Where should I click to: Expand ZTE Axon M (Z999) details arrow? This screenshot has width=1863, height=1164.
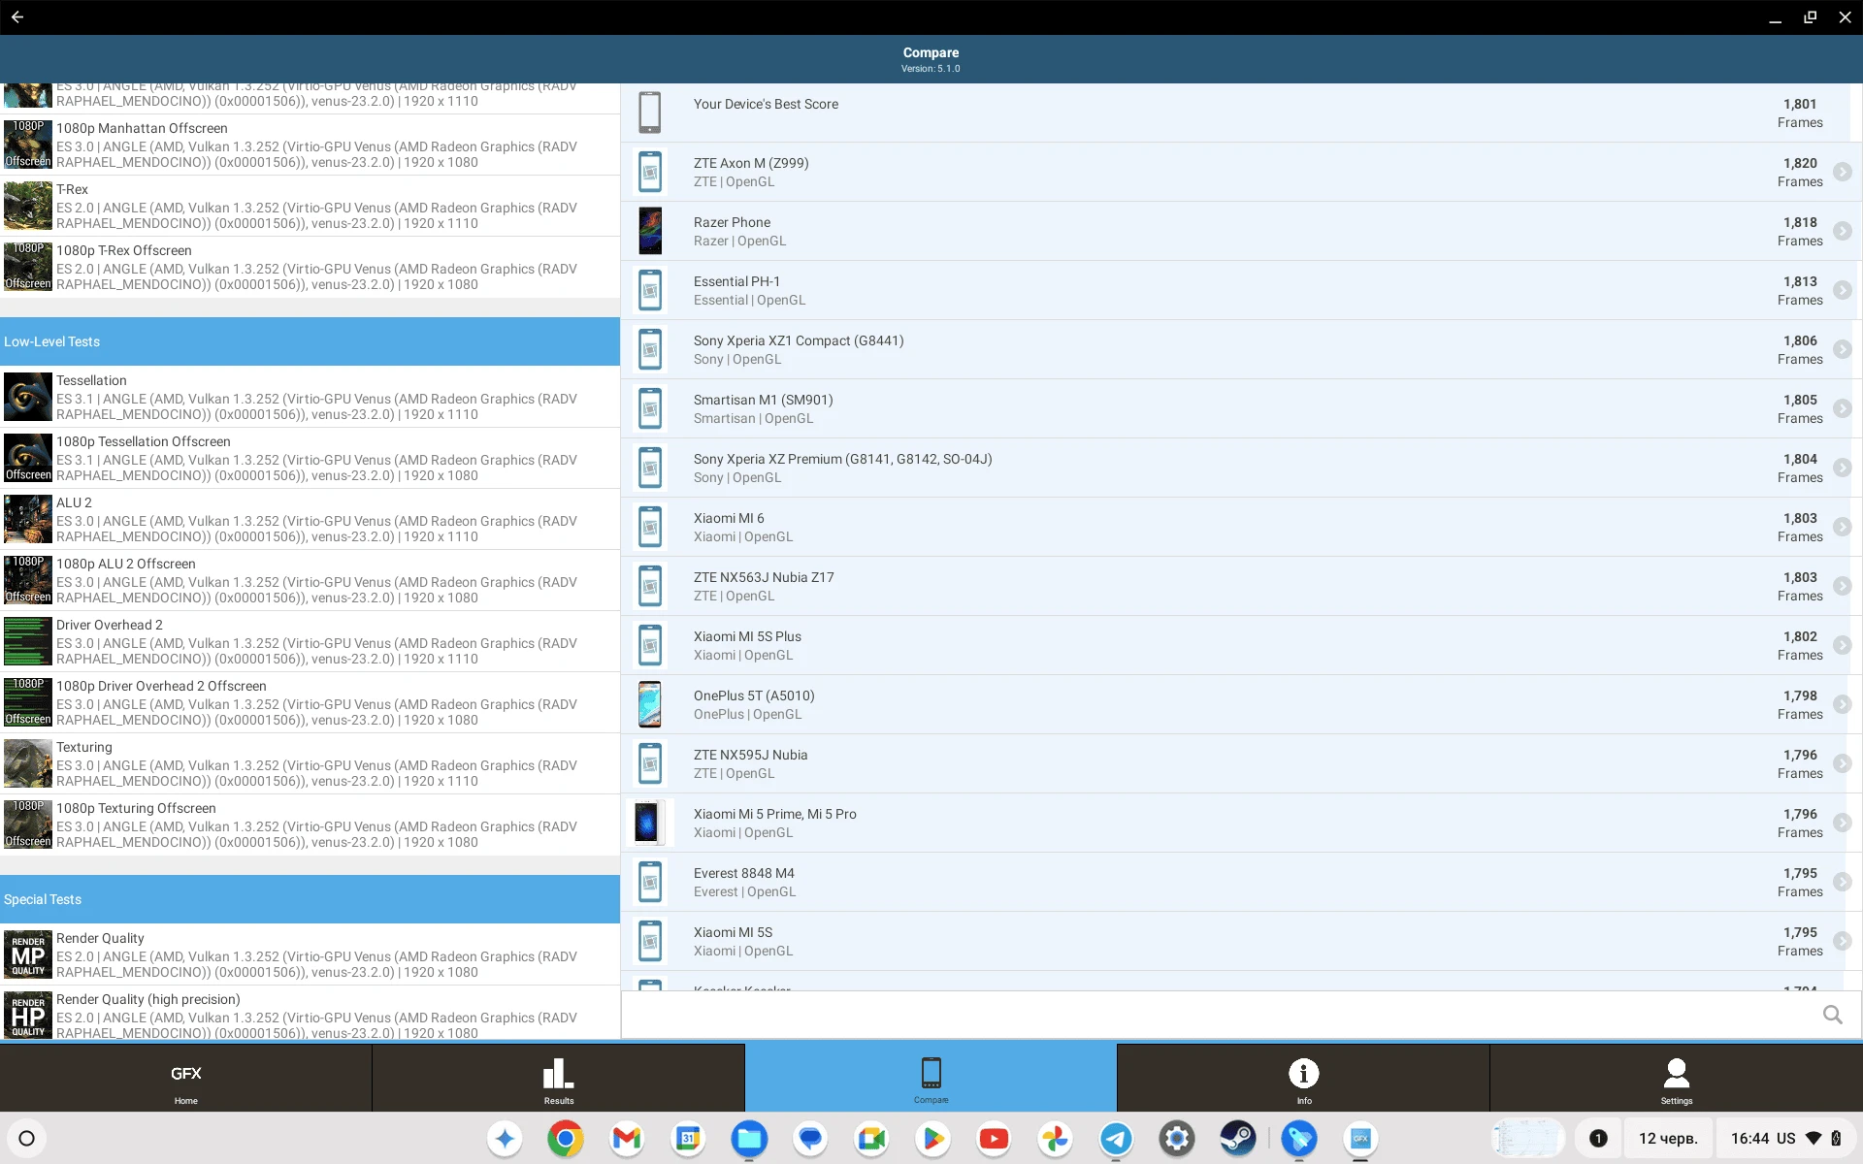coord(1842,172)
